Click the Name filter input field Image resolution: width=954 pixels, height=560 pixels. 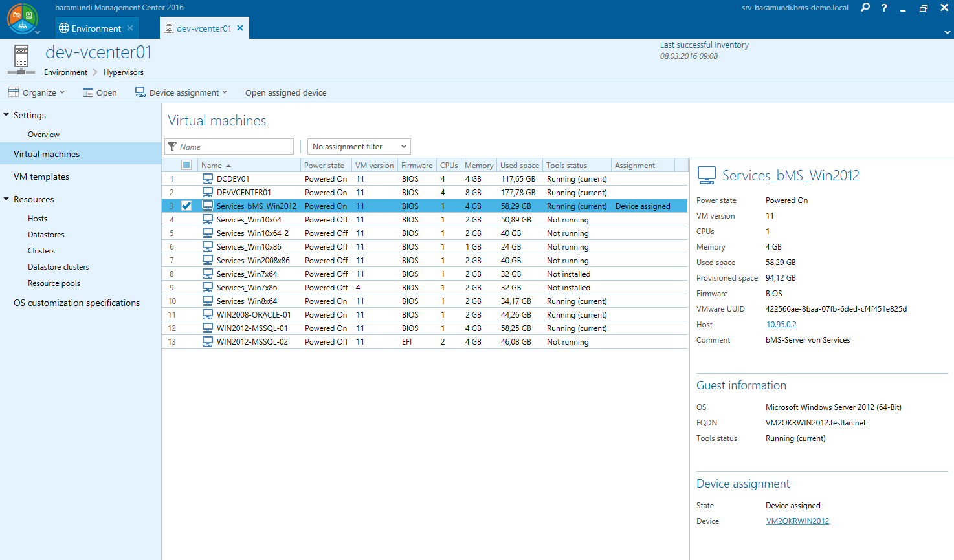pyautogui.click(x=229, y=147)
